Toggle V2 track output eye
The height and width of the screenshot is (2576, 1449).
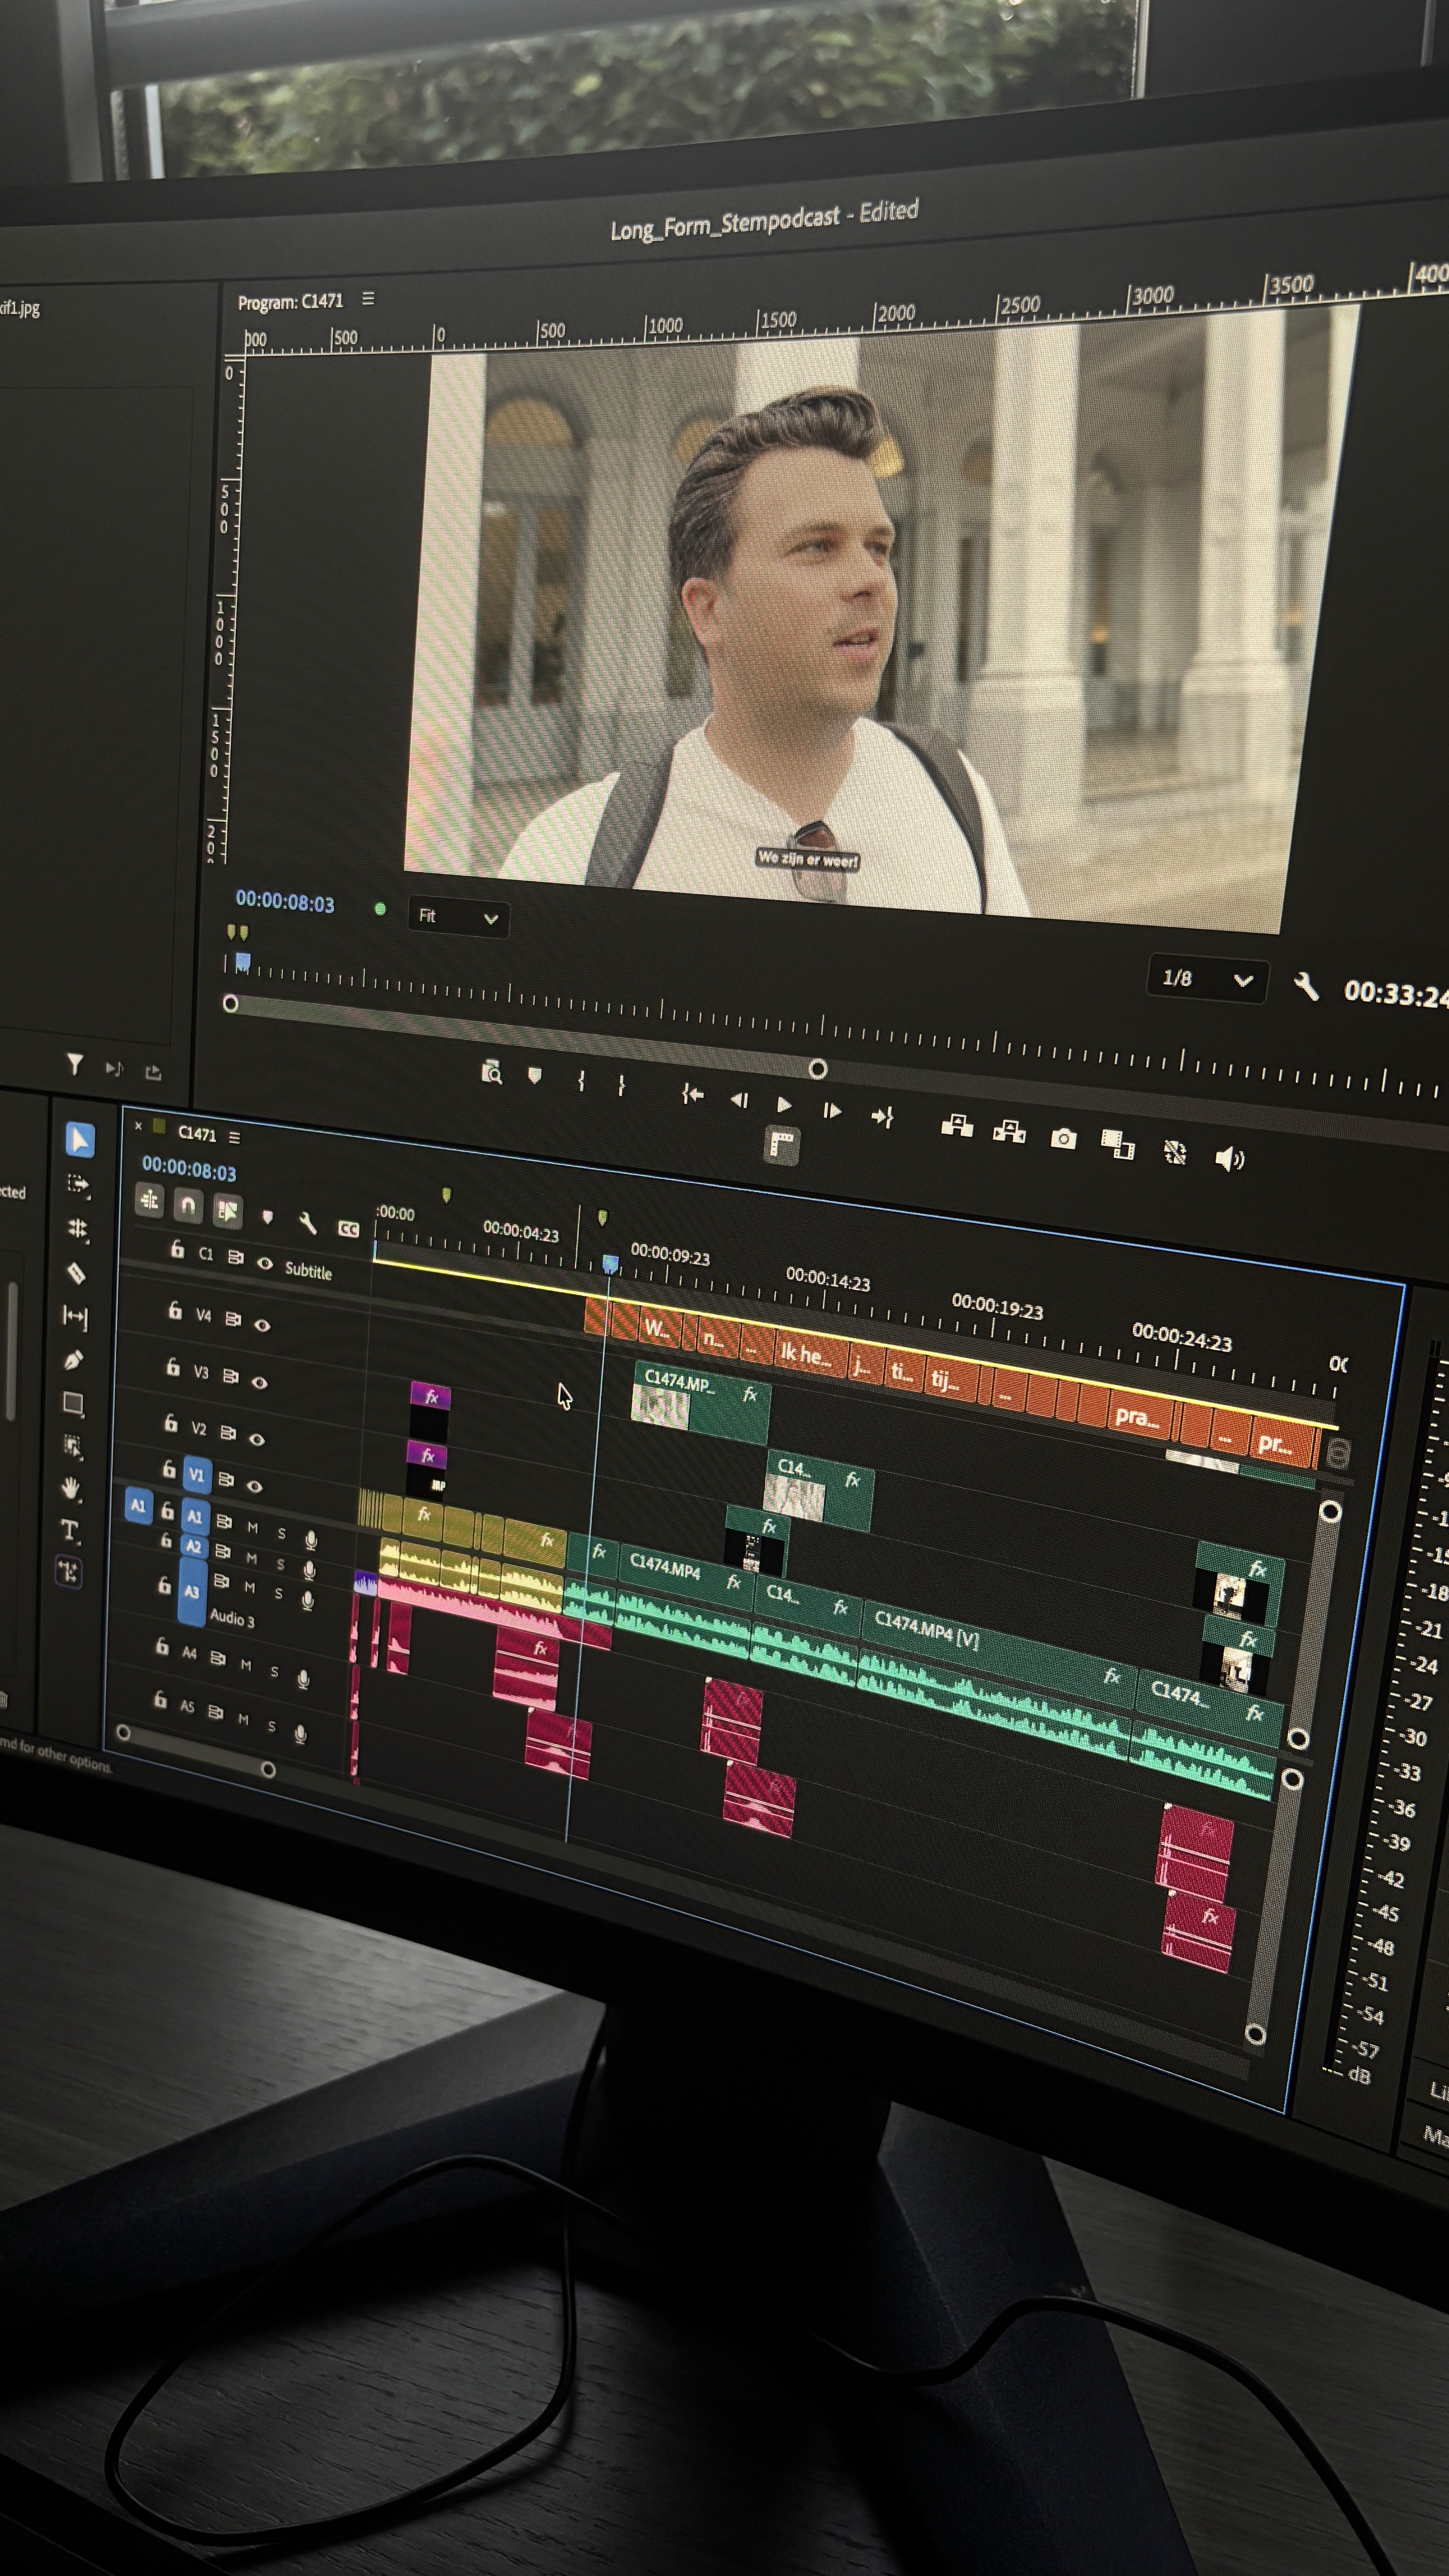(x=256, y=1439)
